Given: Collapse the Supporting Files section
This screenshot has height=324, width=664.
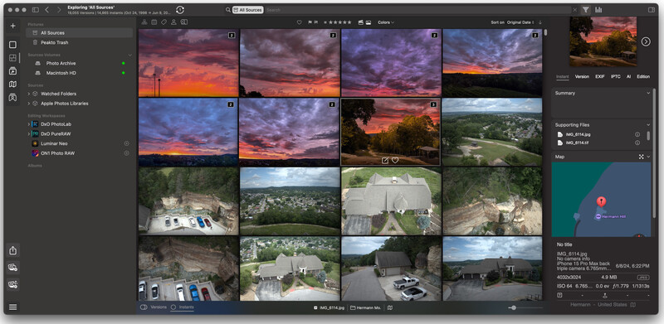Looking at the screenshot, I should point(648,125).
